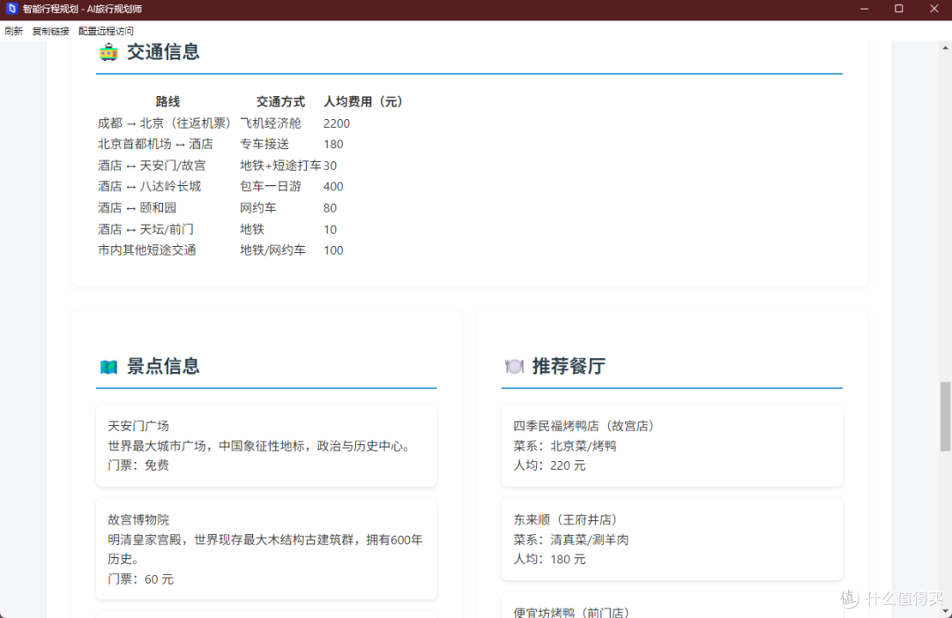Click the 30 cost value
The width and height of the screenshot is (952, 618).
(x=330, y=166)
